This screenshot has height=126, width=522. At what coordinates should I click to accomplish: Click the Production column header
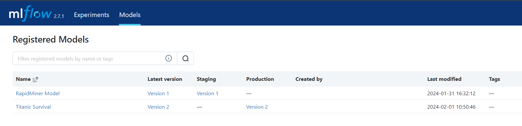point(260,79)
